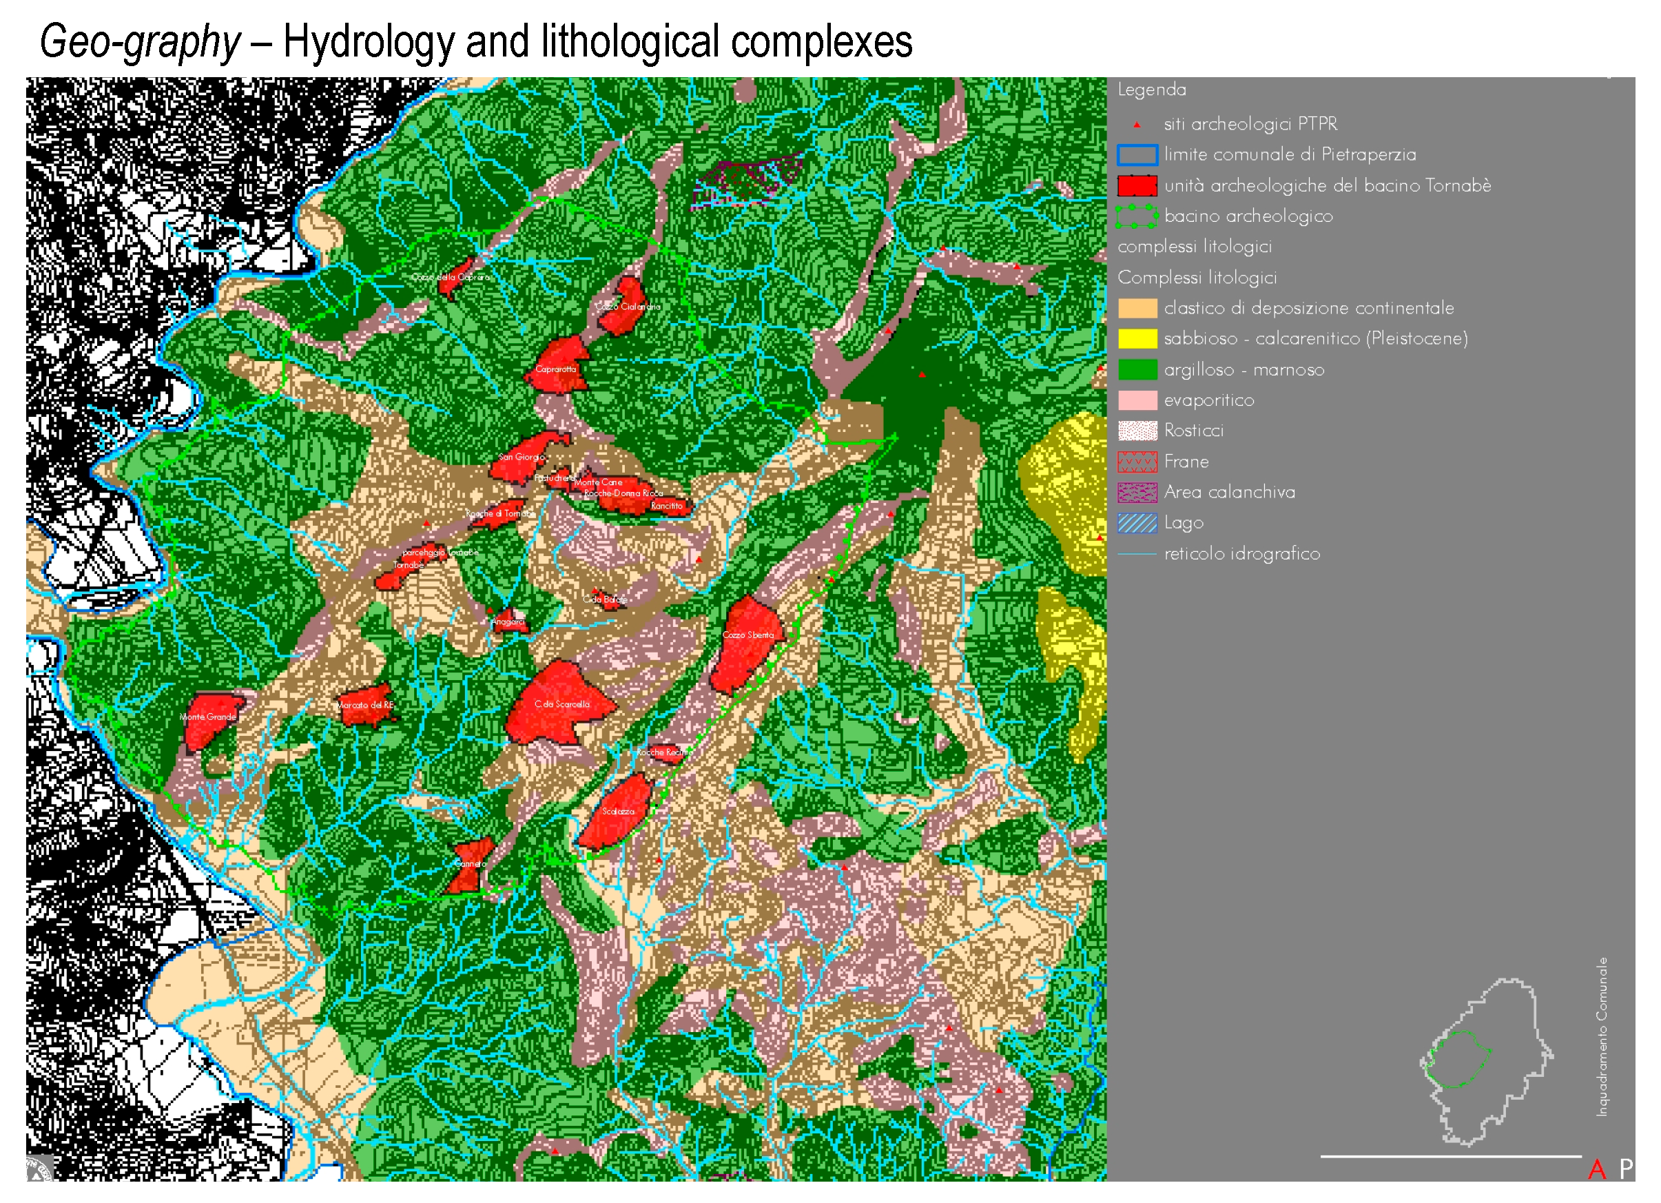Click the red triangle siti archeologici symbol
The image size is (1661, 1203).
tap(1137, 125)
